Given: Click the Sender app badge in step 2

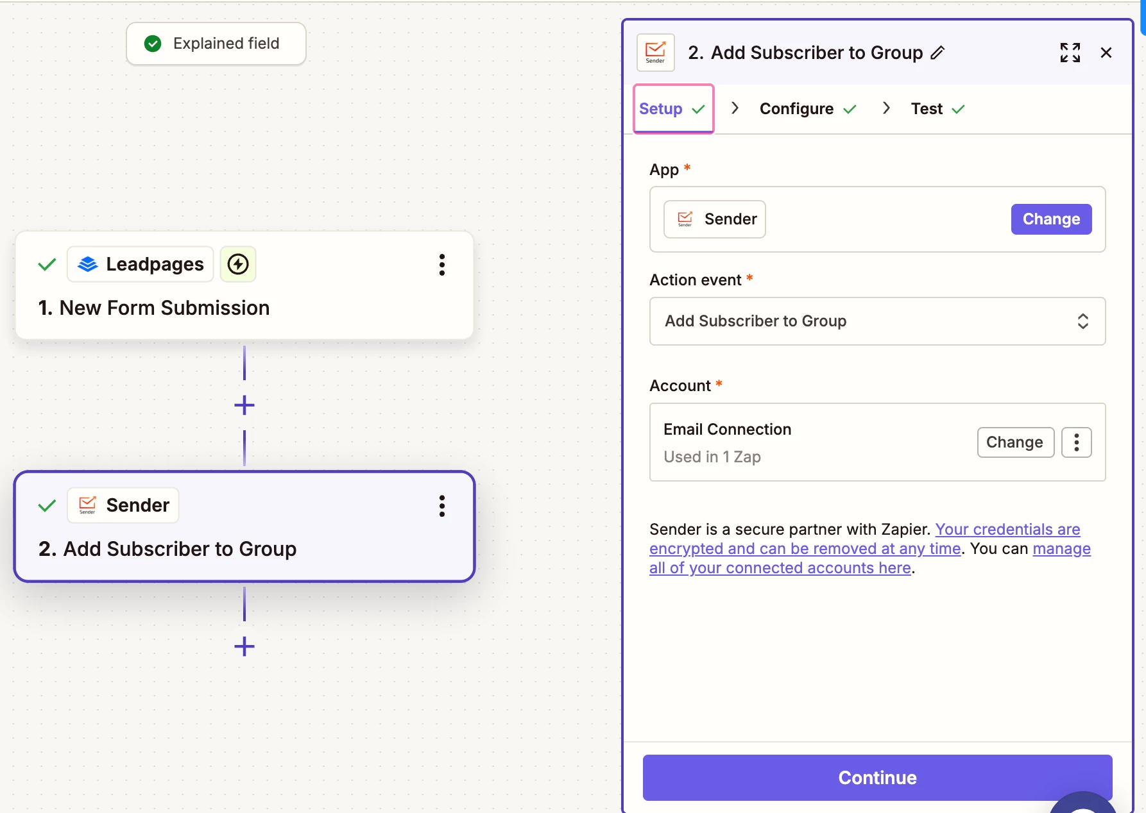Looking at the screenshot, I should [x=123, y=505].
